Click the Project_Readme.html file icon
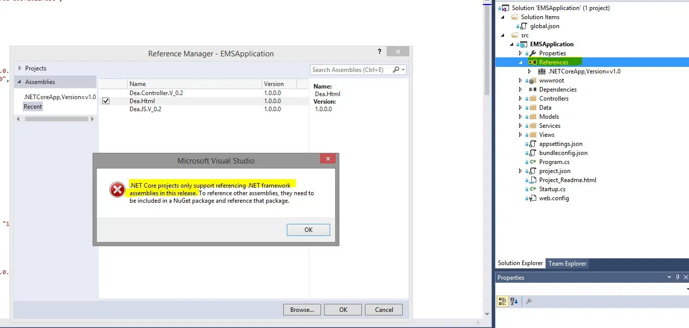The image size is (689, 328). tap(533, 180)
